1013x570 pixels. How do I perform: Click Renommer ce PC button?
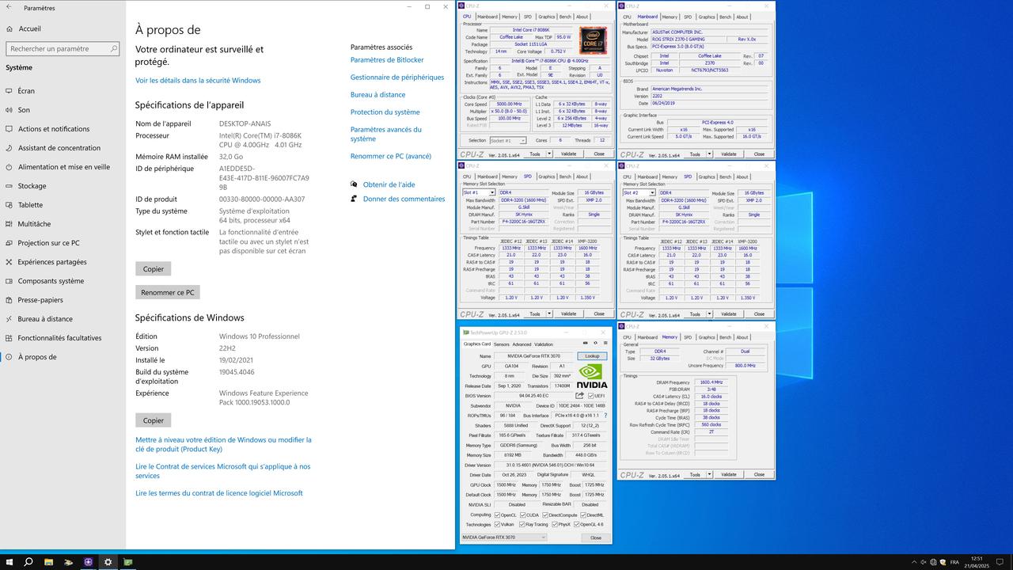coord(168,292)
